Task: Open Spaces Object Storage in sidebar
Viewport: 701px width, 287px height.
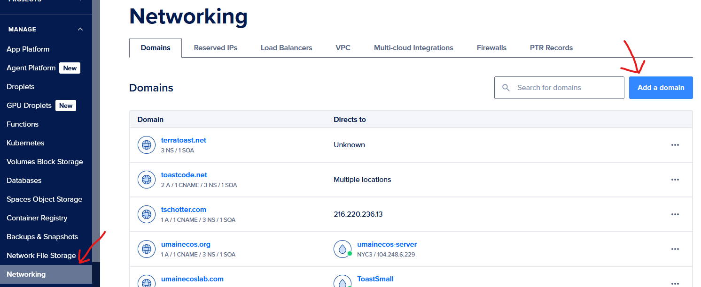Action: [44, 199]
